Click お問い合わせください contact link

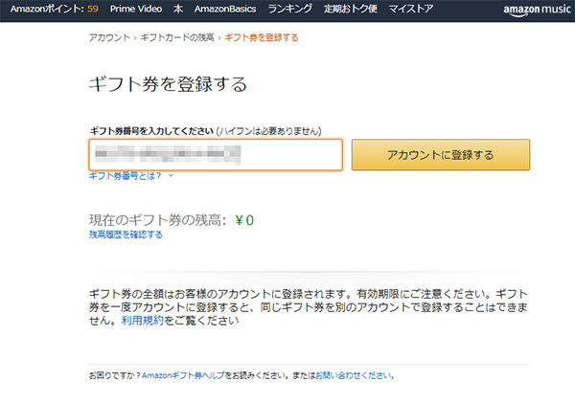click(x=356, y=376)
